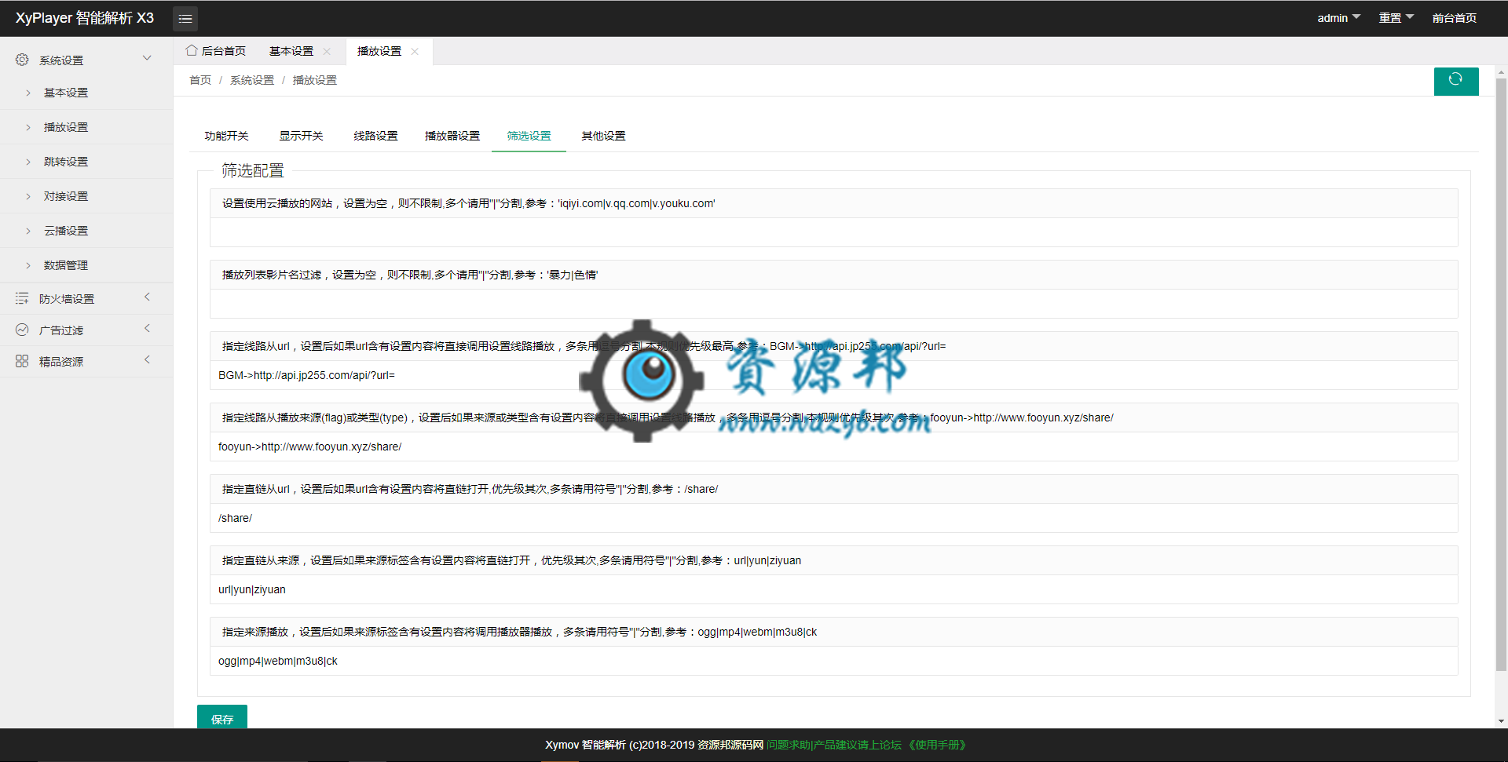Edit the fooyun->http://www.fooyun.xyz/share/ field
1508x762 pixels.
(833, 447)
